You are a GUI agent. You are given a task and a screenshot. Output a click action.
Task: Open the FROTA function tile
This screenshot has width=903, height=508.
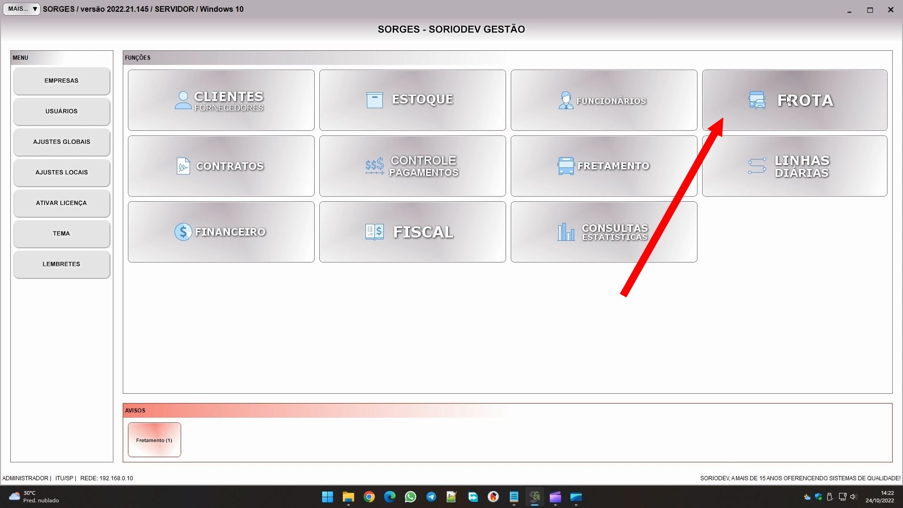tap(795, 100)
